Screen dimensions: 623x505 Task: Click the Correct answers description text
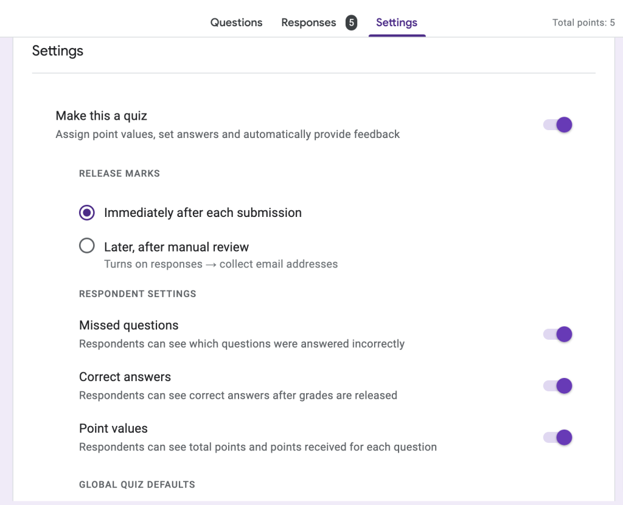tap(238, 396)
